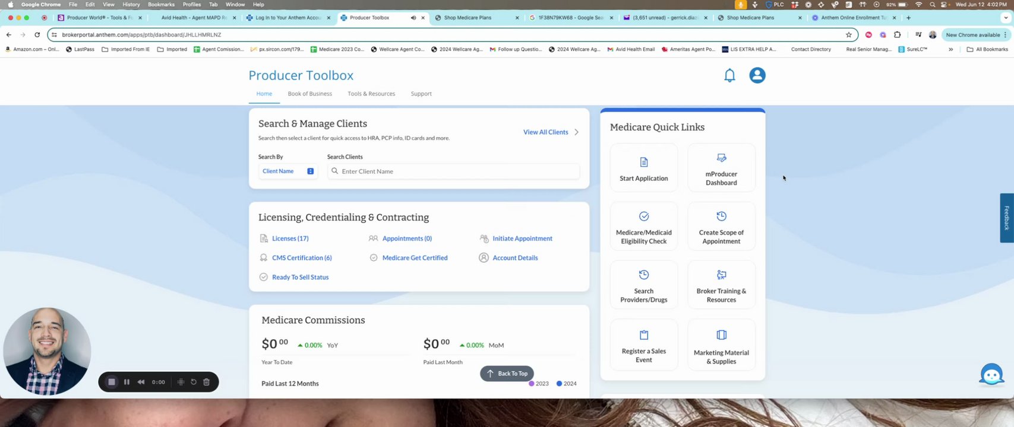The width and height of the screenshot is (1014, 427).
Task: Click the Enter Client Name search field
Action: 453,171
